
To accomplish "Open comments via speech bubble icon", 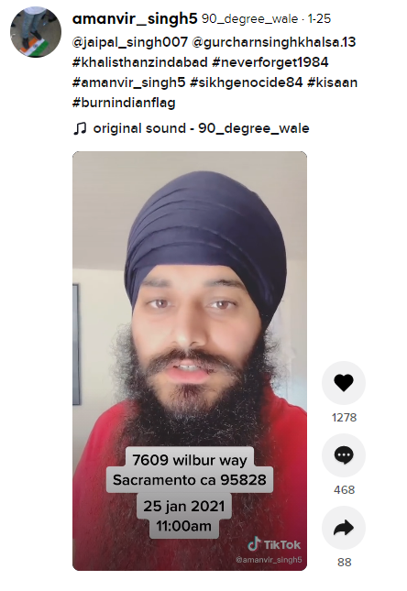I will point(343,455).
